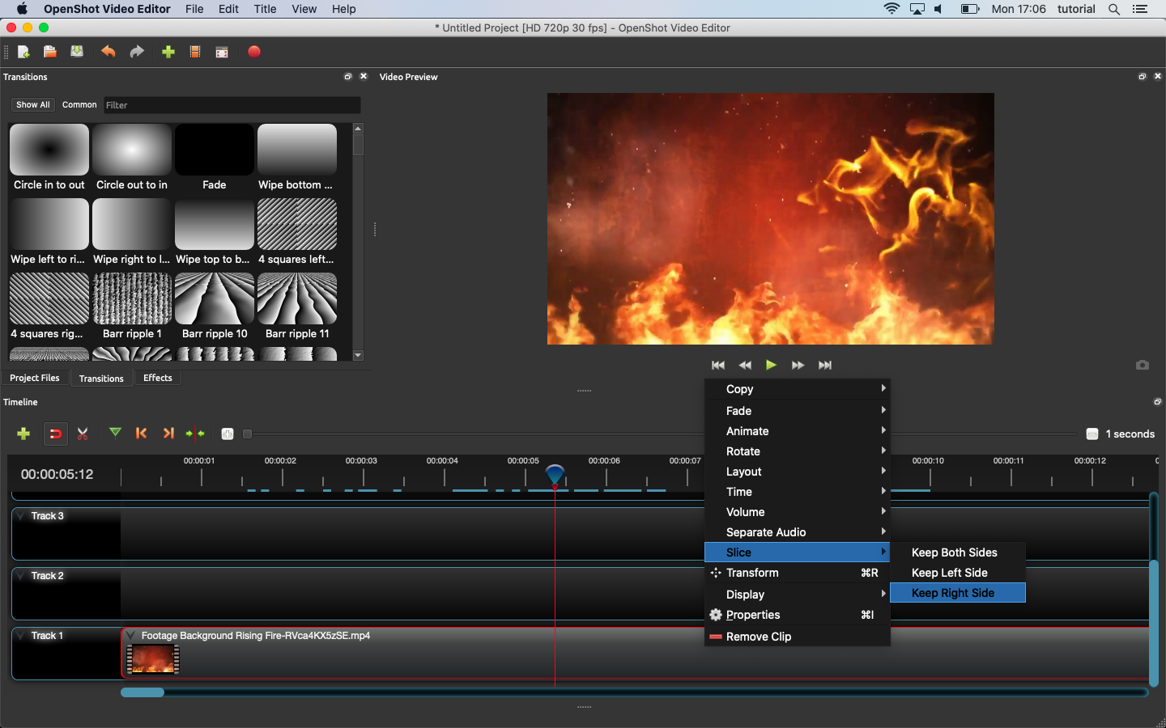Select the Razor scissors tool

click(x=83, y=434)
